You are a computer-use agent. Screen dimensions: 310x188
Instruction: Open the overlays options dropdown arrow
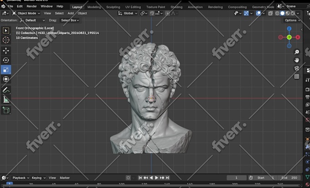(x=263, y=13)
